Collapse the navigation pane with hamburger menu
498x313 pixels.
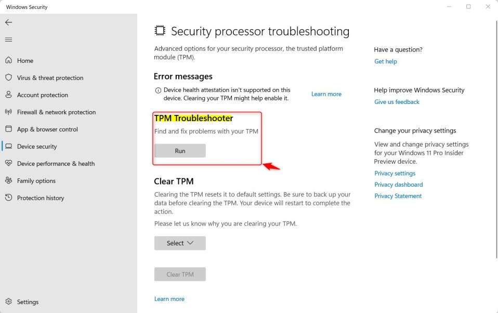8,40
